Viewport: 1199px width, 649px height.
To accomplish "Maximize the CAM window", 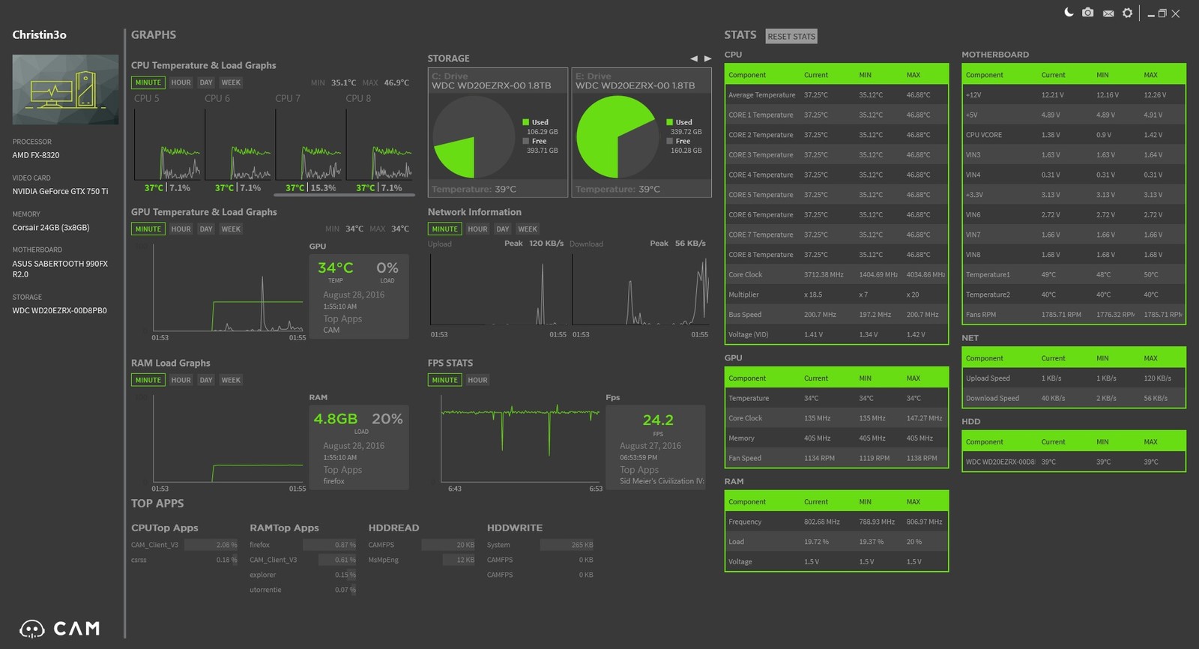I will coord(1162,13).
